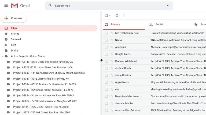Viewport: 206px width, 115px height.
Task: Star the MIT Technology Review email
Action: coord(112,33)
